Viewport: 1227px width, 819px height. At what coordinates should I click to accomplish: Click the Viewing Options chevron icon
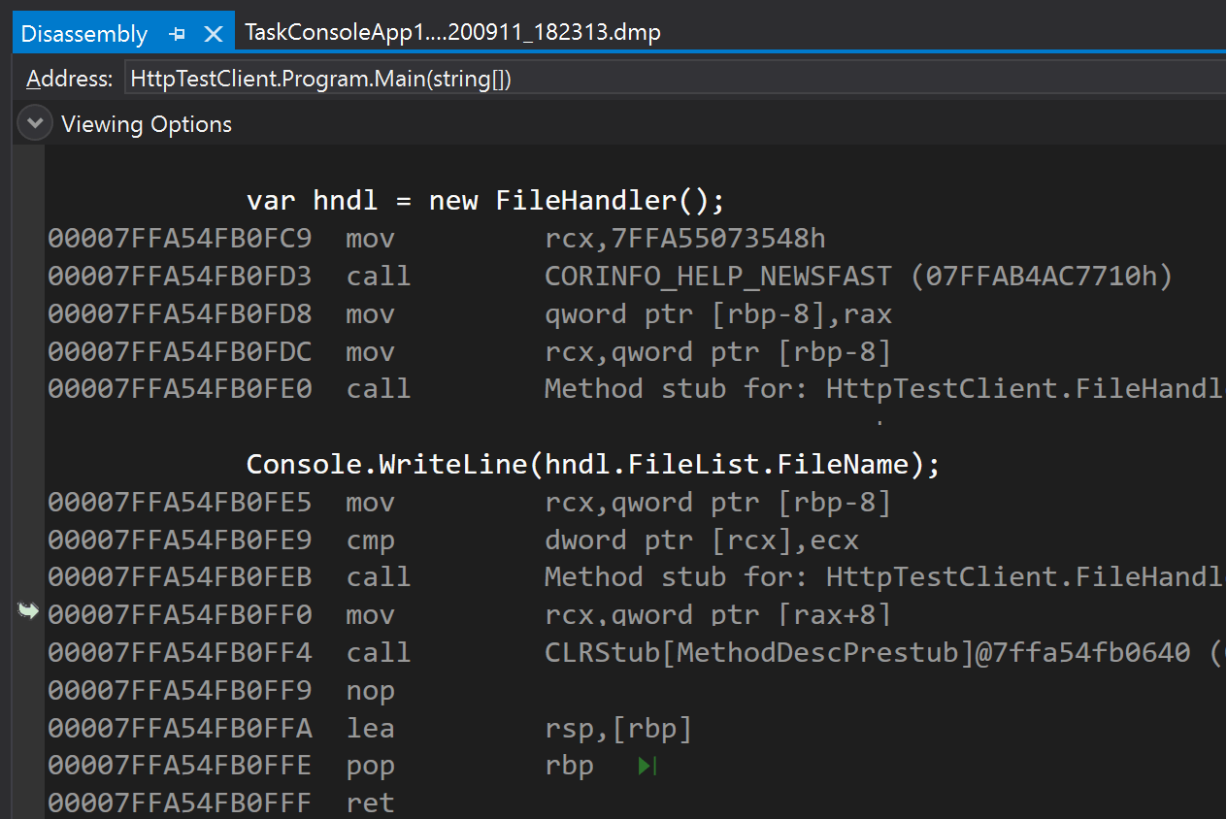click(x=34, y=123)
